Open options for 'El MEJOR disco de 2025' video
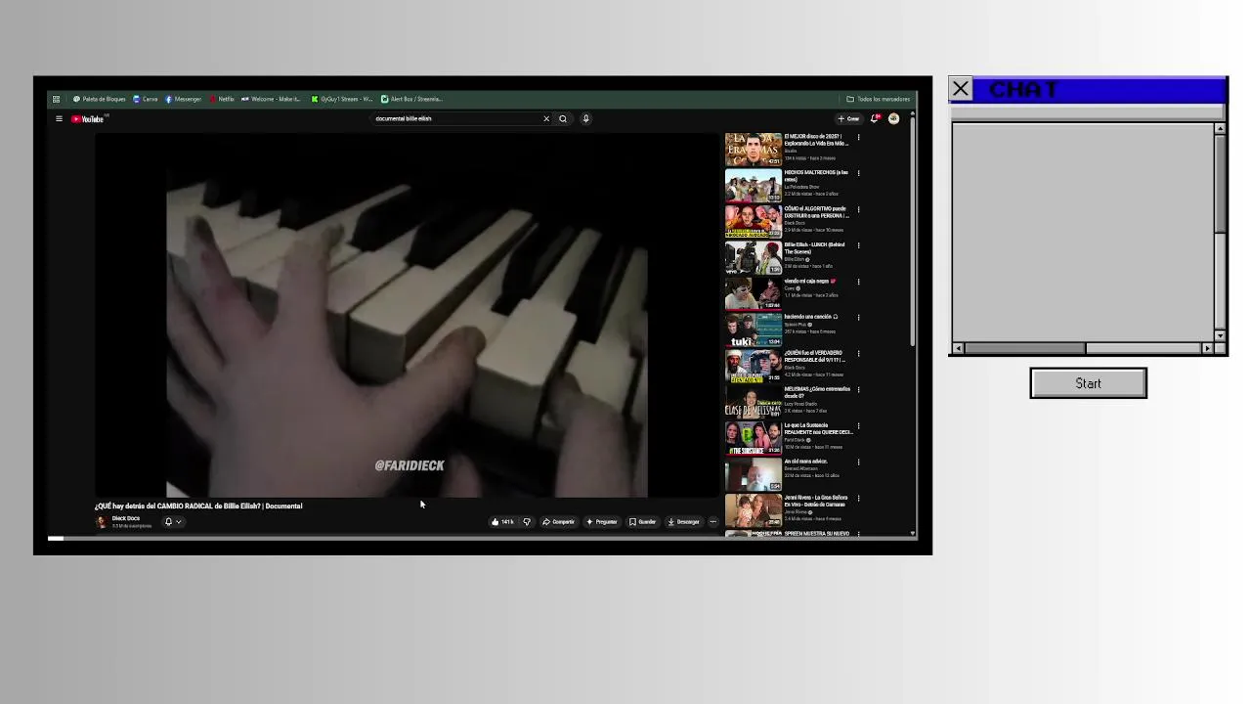The height and width of the screenshot is (704, 1251). click(x=858, y=137)
